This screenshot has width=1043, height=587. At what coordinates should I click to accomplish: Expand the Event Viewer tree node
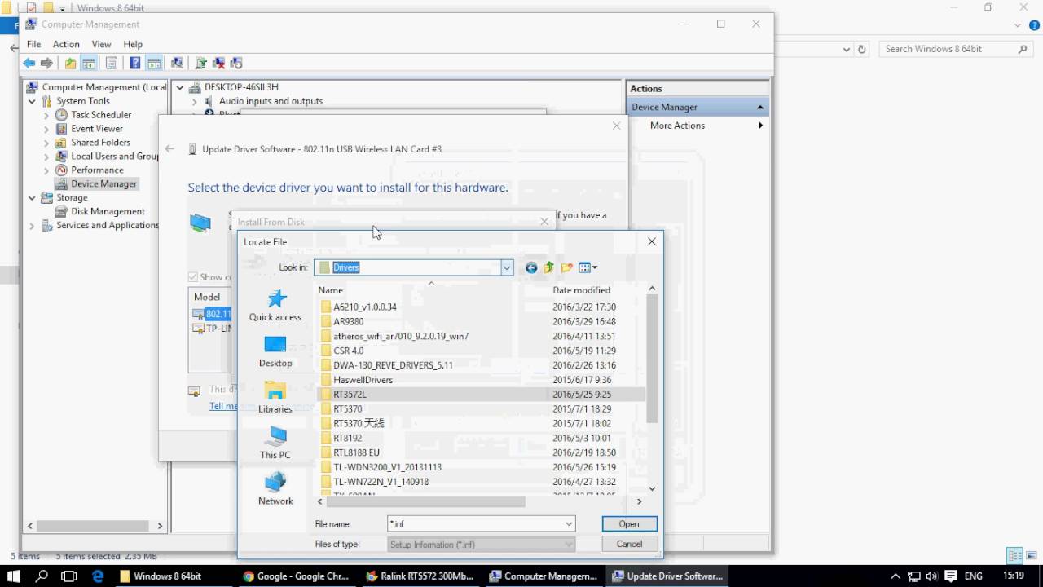(x=46, y=129)
